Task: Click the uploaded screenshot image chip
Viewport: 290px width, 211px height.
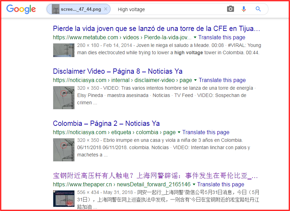Action: point(79,9)
